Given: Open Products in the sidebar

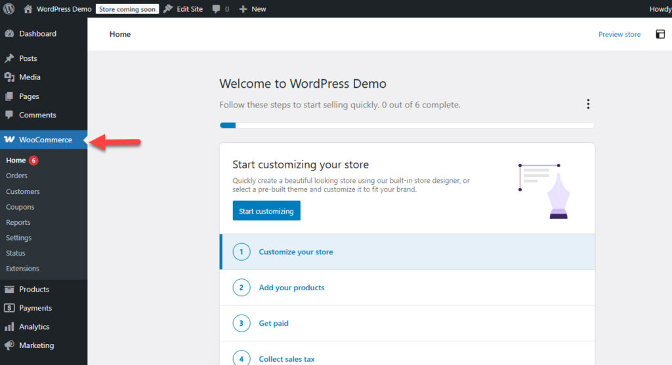Looking at the screenshot, I should click(34, 289).
